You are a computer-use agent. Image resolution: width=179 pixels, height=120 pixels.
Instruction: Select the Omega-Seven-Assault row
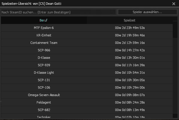87,95
